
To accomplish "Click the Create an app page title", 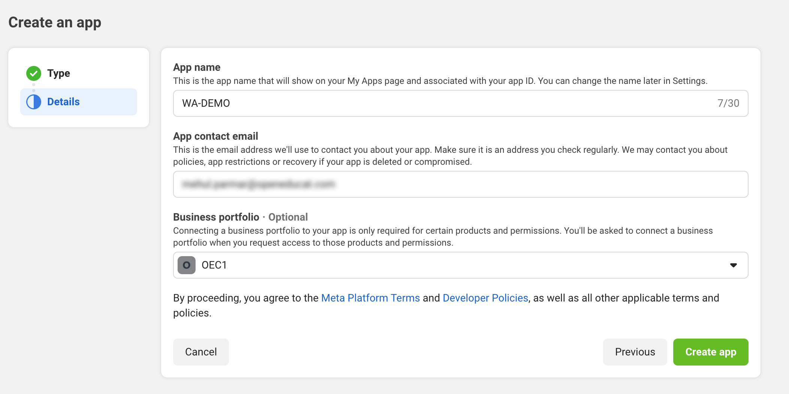I will click(x=55, y=22).
